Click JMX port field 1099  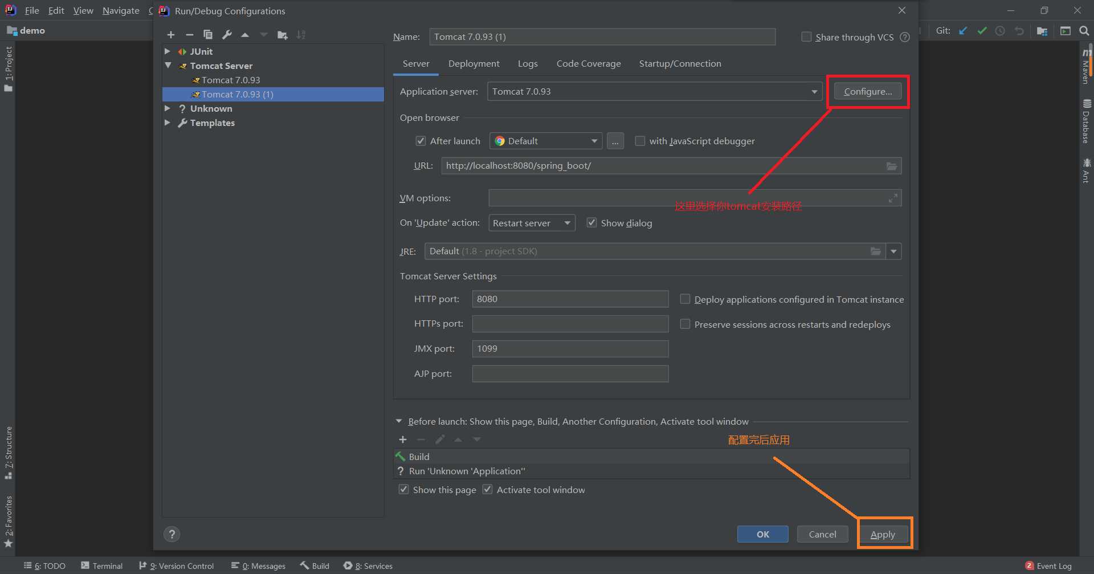tap(570, 349)
